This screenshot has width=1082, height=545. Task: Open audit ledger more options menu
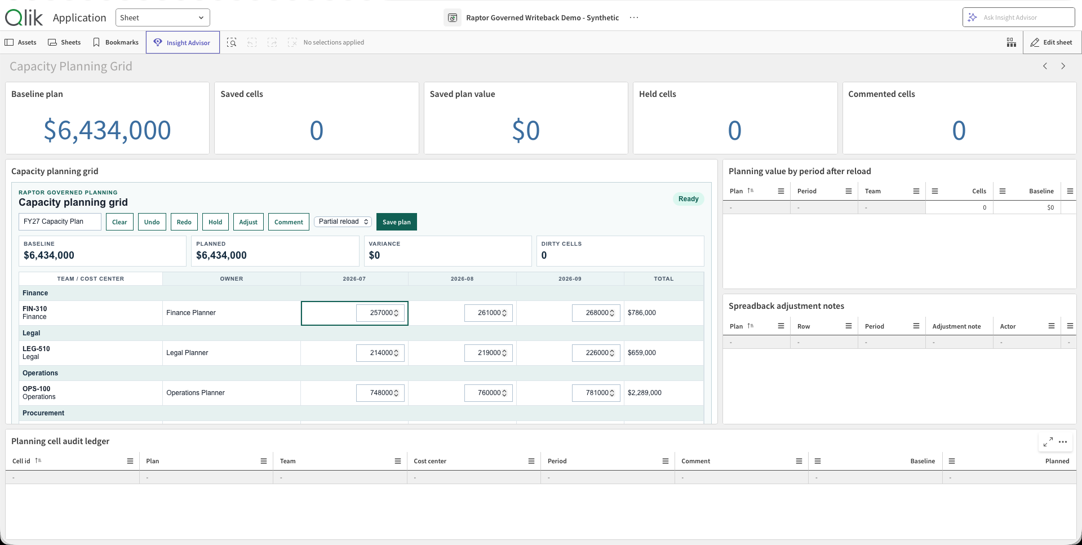point(1063,442)
